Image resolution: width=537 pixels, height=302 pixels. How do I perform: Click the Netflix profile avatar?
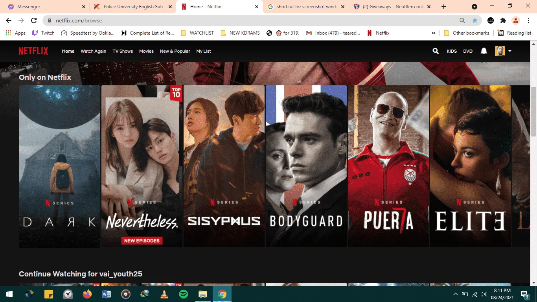[x=500, y=51]
